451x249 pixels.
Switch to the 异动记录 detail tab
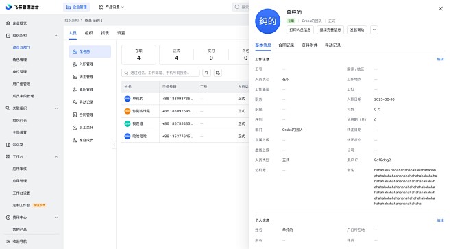[x=333, y=45]
